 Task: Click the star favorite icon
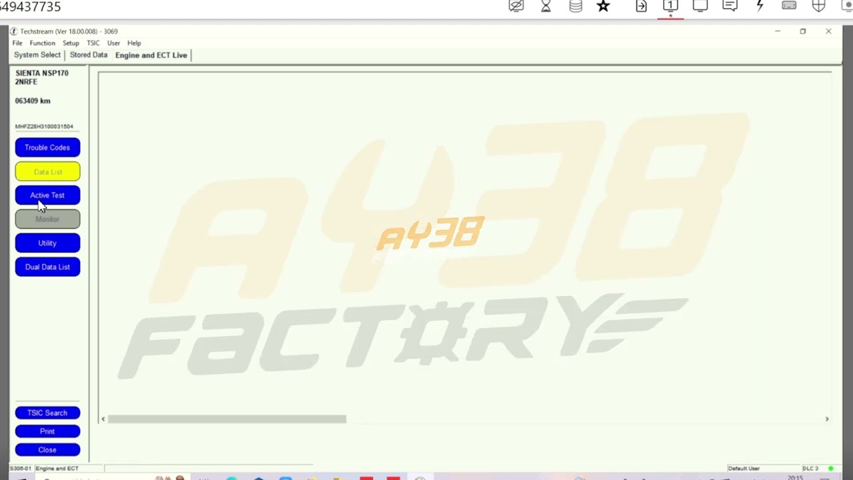603,6
